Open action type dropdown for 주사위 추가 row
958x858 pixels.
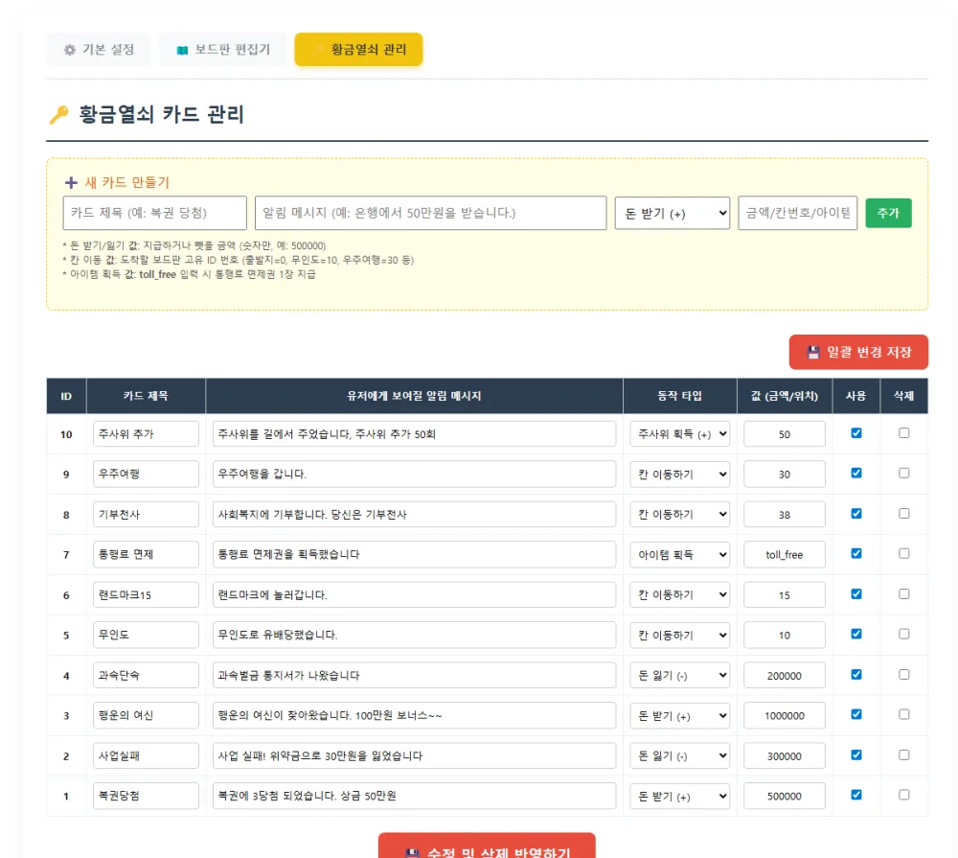tap(680, 434)
